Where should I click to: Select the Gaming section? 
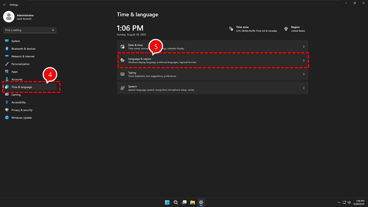point(16,95)
